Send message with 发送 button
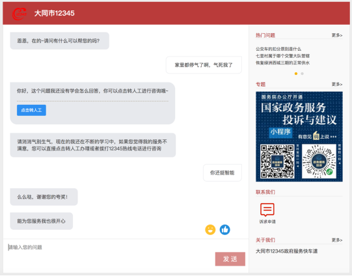The width and height of the screenshot is (352, 276). click(x=230, y=258)
